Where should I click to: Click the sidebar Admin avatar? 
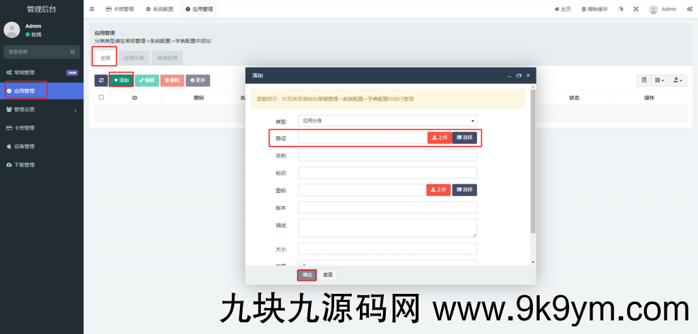[x=12, y=30]
